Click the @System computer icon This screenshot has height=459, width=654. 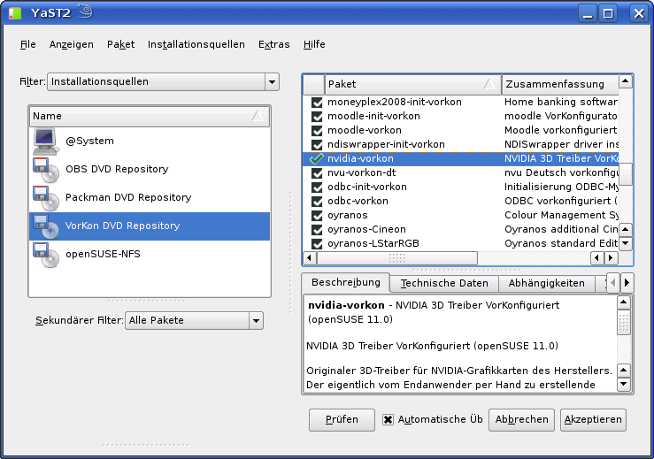(x=45, y=142)
